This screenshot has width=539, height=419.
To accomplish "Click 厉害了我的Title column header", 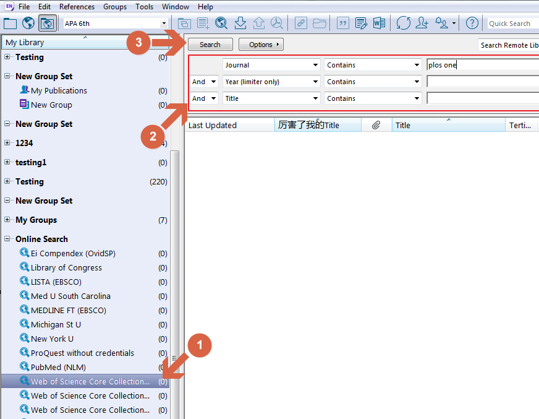I will [x=318, y=125].
